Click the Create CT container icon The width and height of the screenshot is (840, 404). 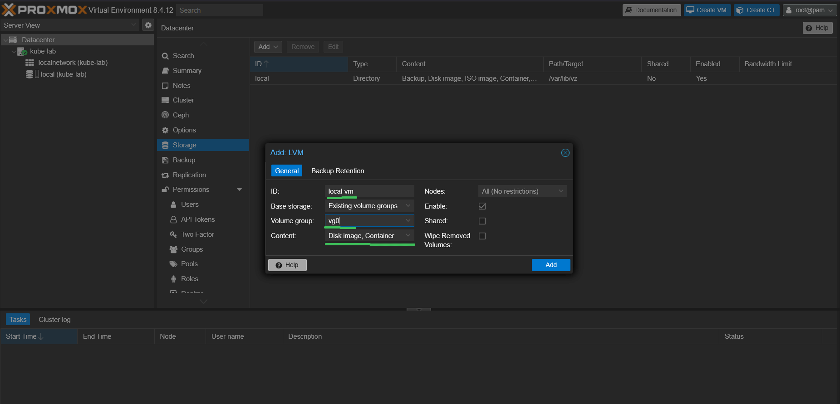click(740, 10)
